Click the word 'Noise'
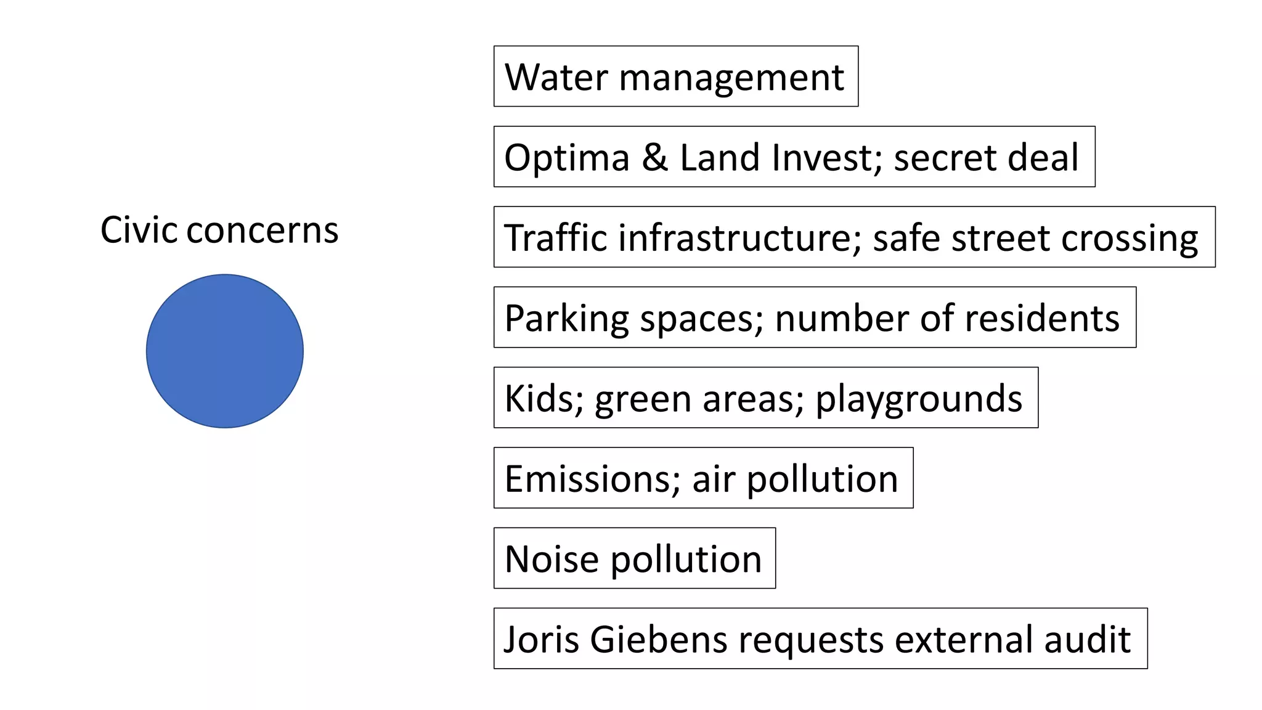The height and width of the screenshot is (710, 1262). click(x=552, y=559)
